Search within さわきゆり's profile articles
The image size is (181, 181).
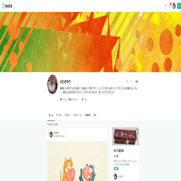pos(127,81)
